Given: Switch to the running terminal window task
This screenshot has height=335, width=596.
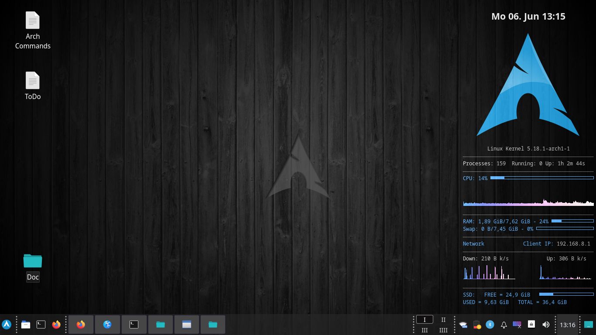Looking at the screenshot, I should (x=134, y=325).
